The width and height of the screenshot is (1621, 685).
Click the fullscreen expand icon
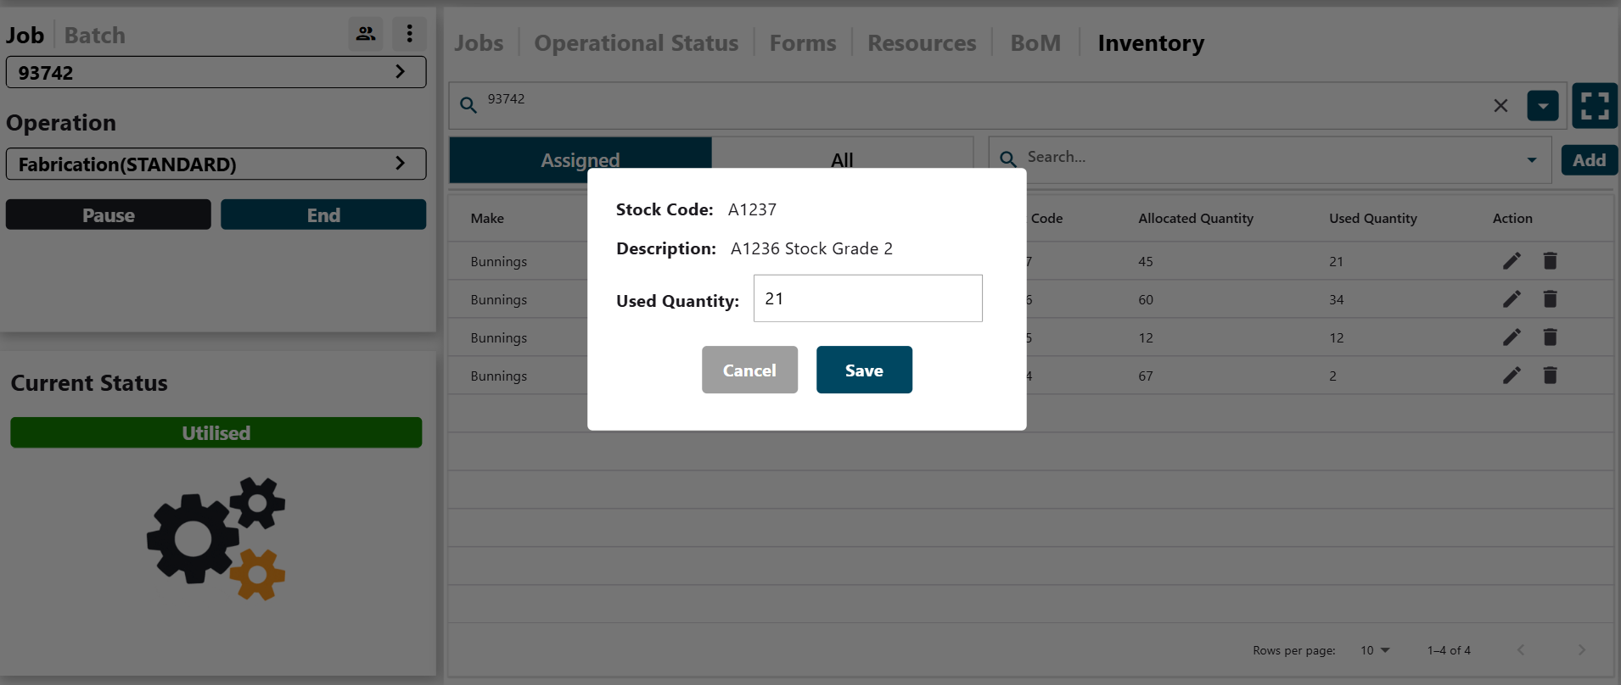coord(1594,106)
